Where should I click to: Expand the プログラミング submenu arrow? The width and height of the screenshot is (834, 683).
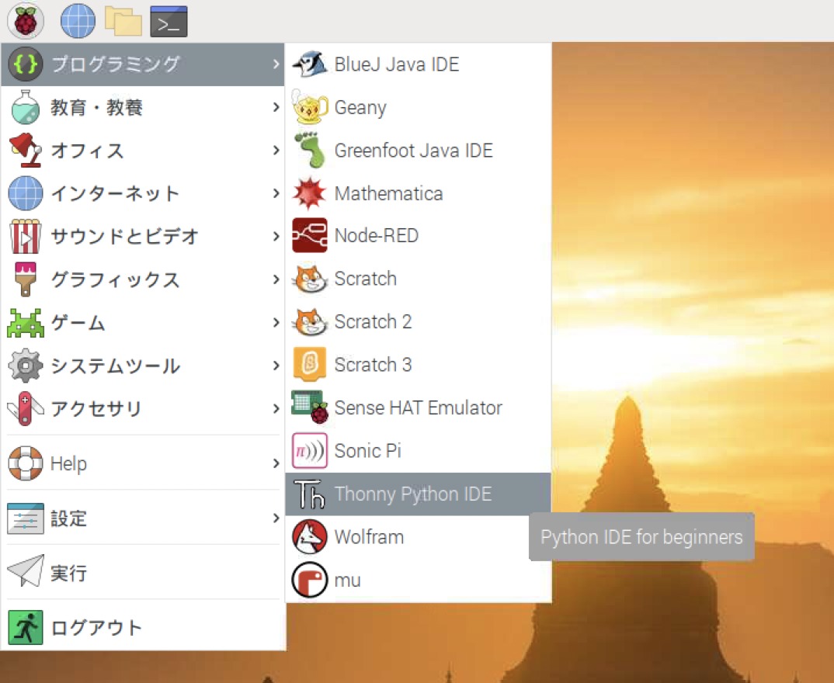pos(276,64)
